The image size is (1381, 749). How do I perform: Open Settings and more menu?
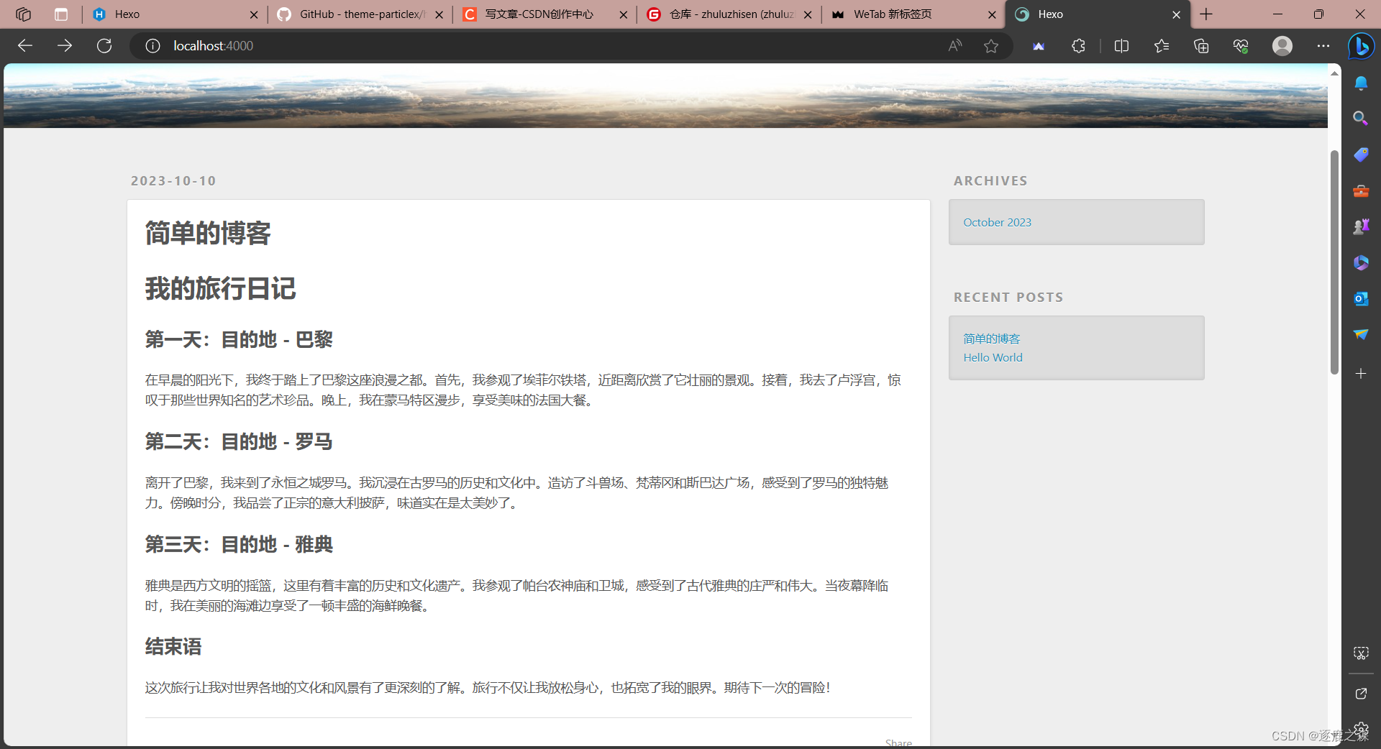1323,46
